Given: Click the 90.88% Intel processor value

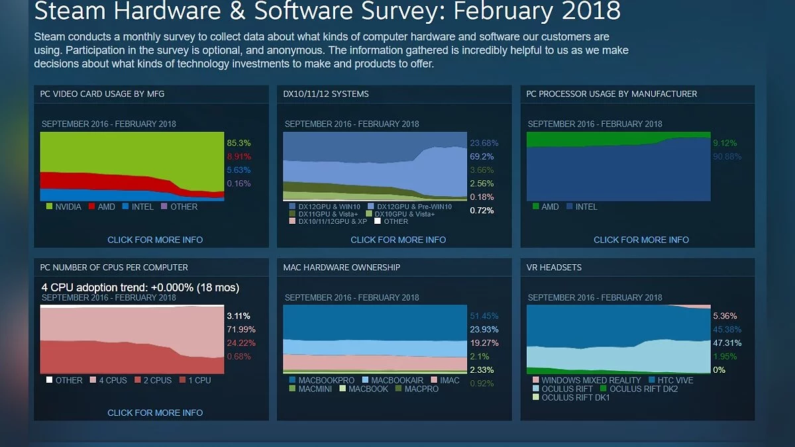Looking at the screenshot, I should [727, 156].
